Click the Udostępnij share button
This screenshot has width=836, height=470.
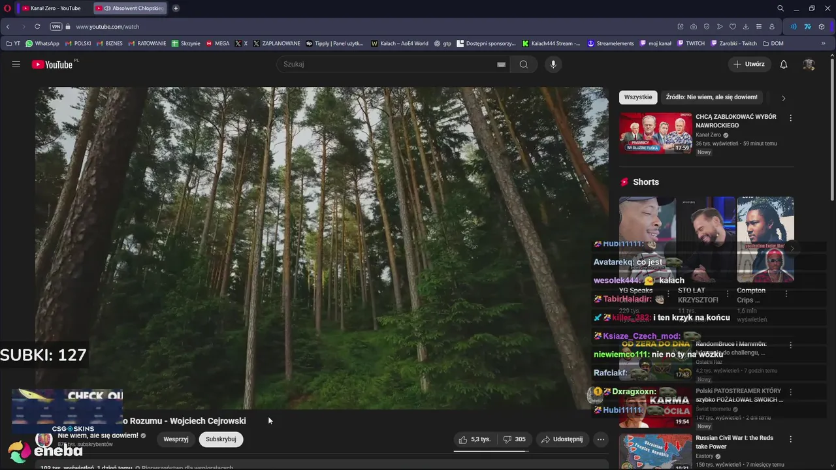[x=562, y=439]
